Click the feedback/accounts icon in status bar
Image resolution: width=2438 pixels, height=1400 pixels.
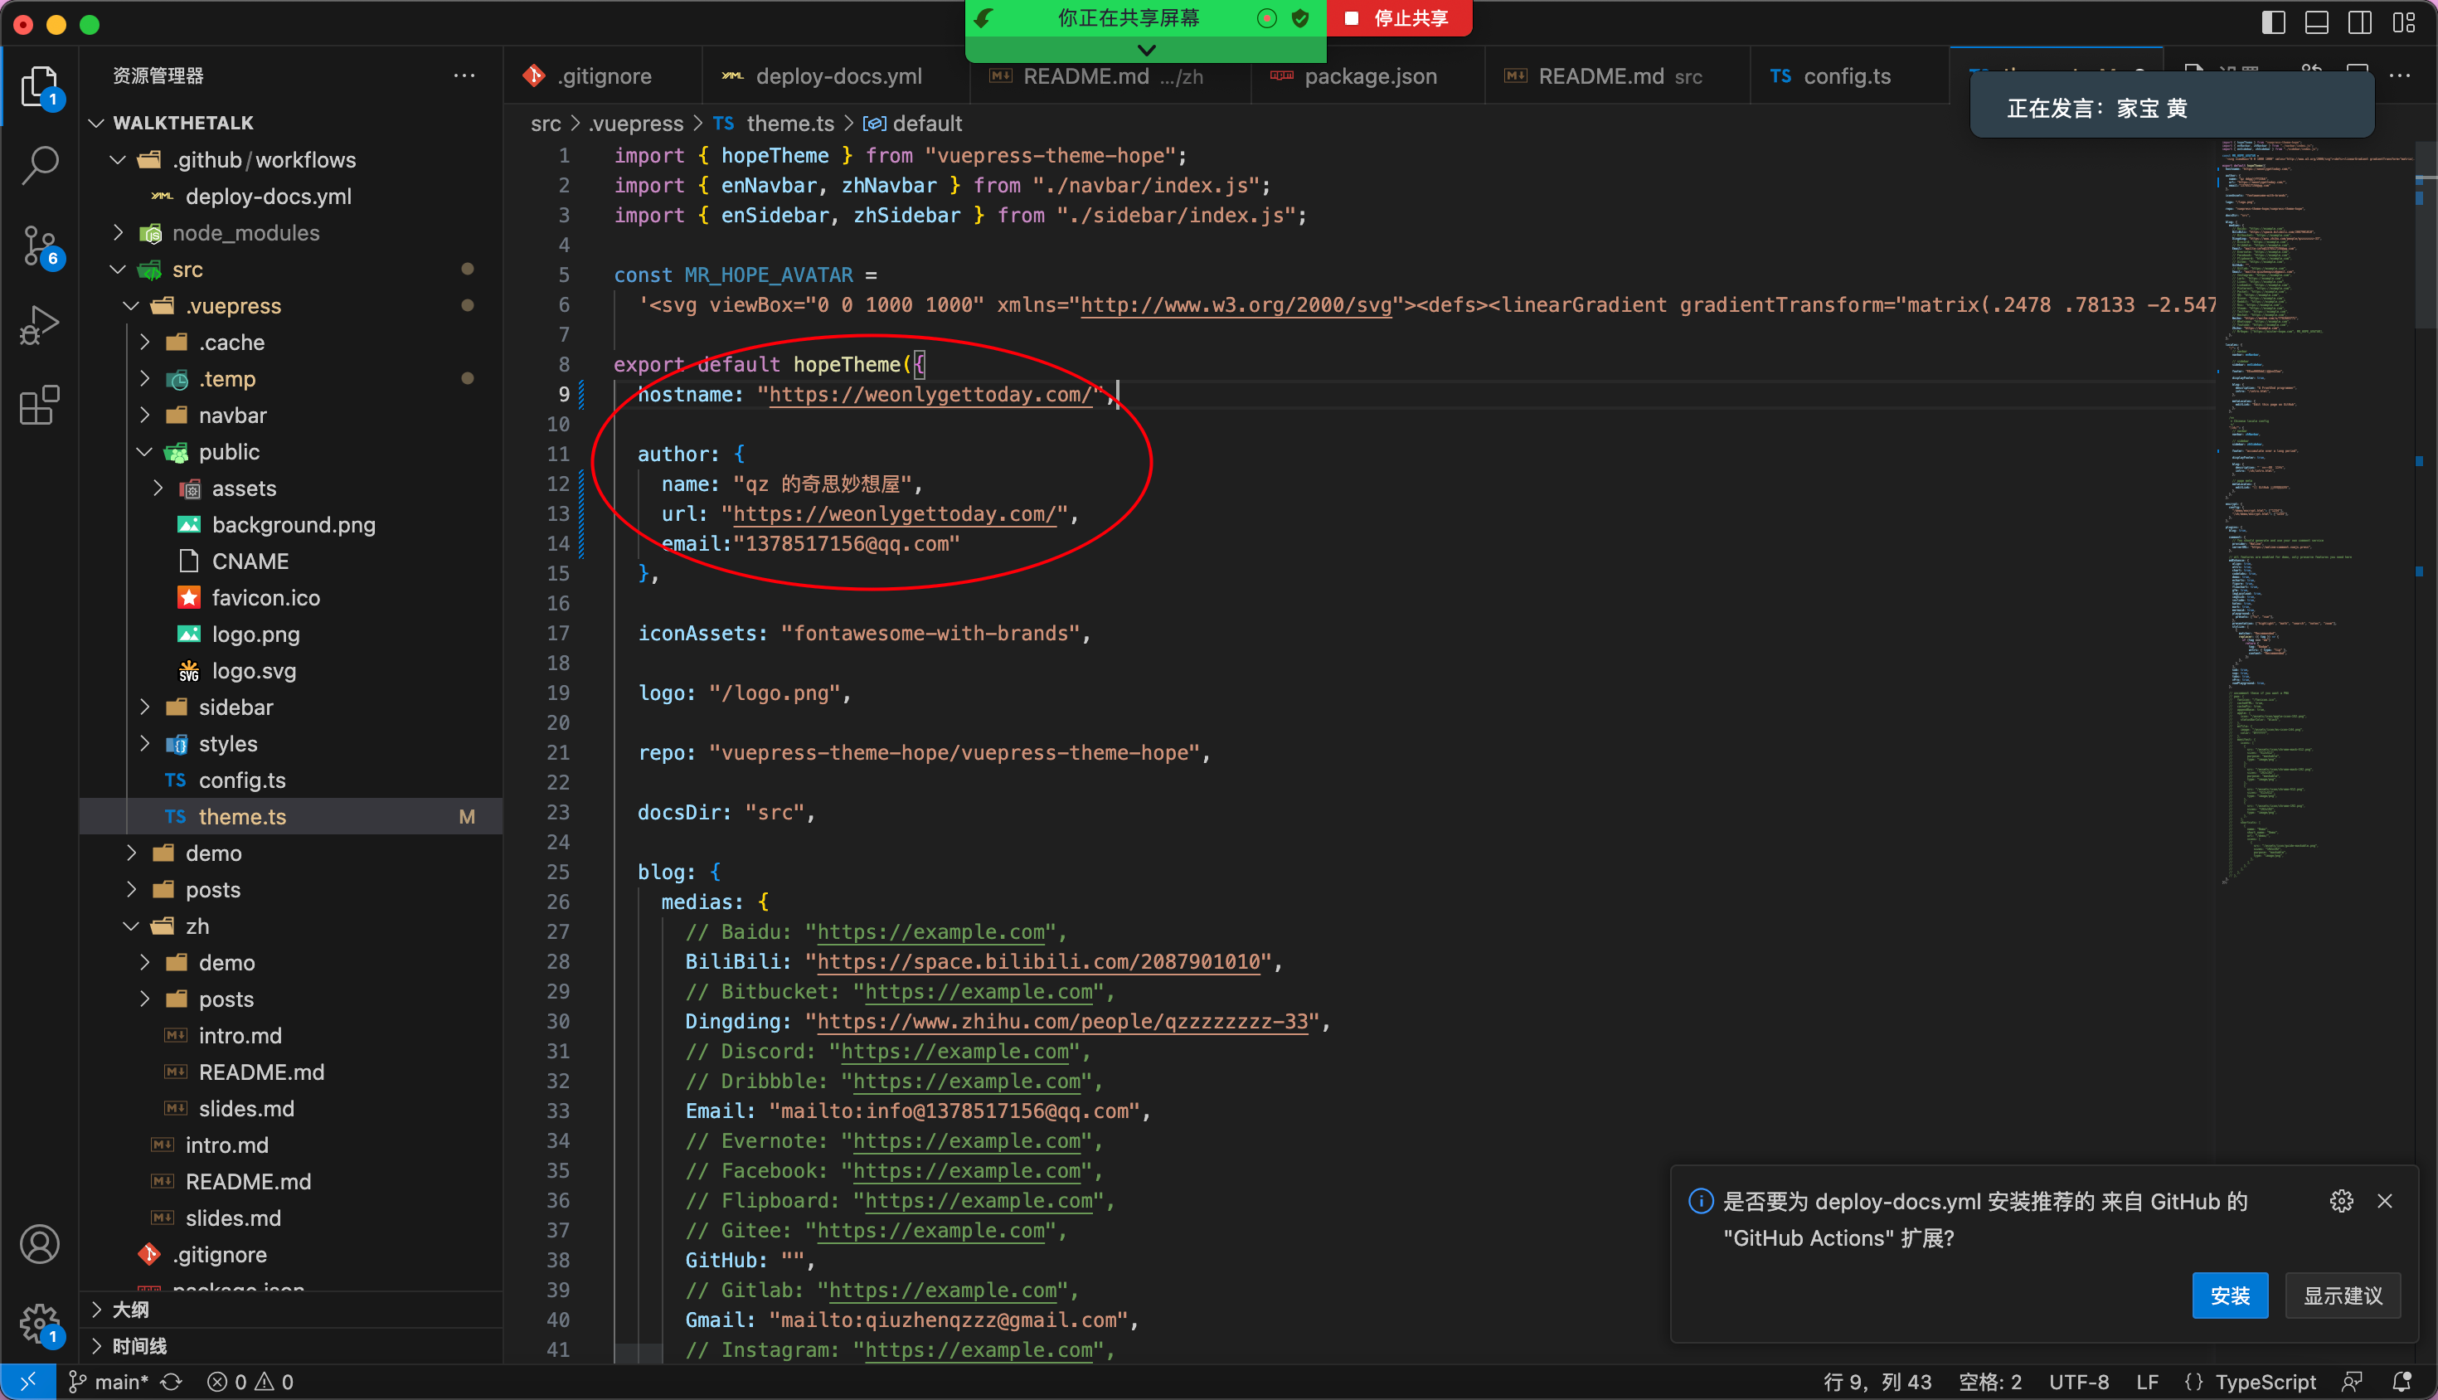tap(2352, 1382)
